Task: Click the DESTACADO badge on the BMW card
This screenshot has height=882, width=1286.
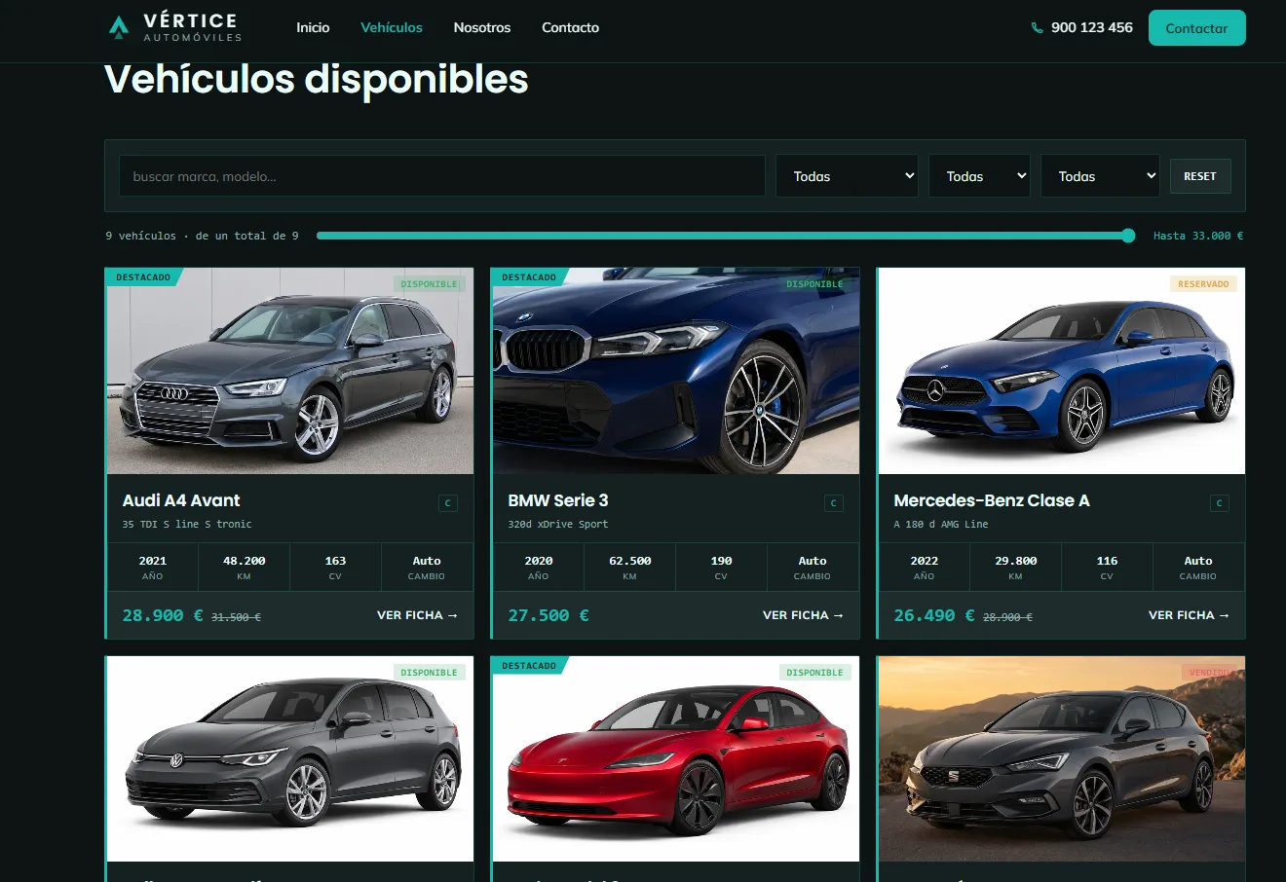Action: pos(529,277)
